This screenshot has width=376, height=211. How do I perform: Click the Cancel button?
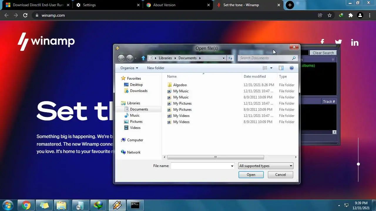point(281,175)
